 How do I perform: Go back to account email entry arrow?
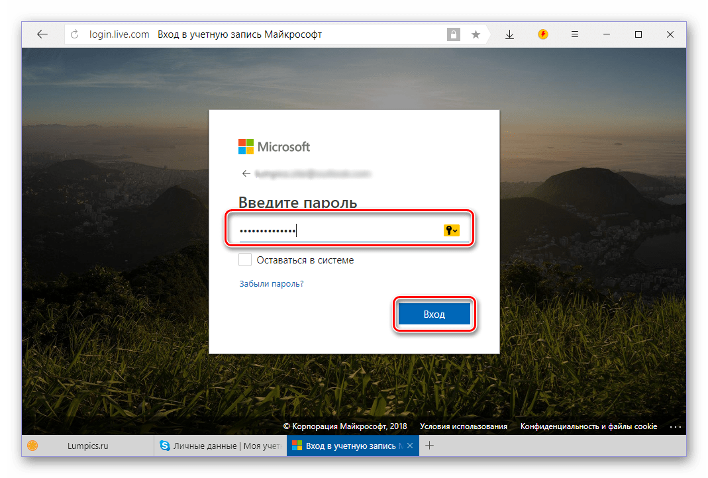click(246, 173)
